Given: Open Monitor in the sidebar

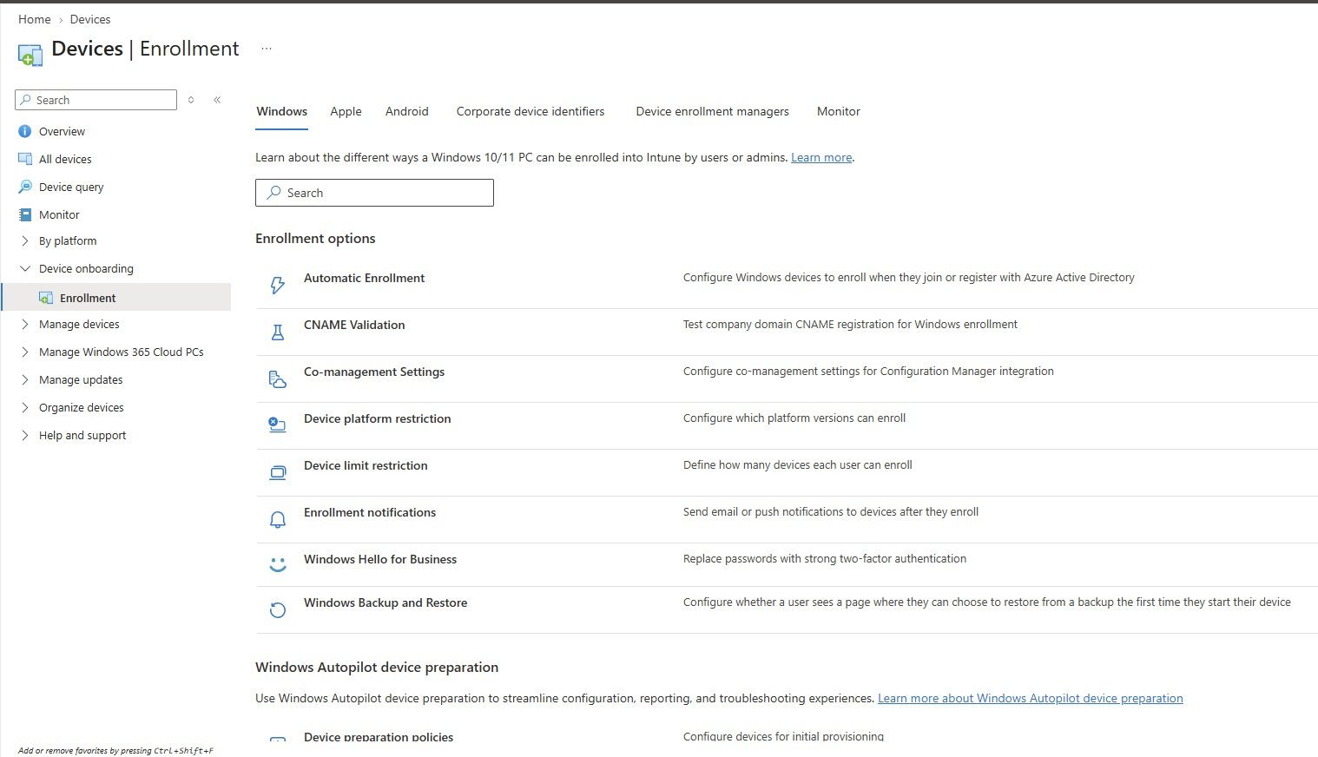Looking at the screenshot, I should click(59, 215).
